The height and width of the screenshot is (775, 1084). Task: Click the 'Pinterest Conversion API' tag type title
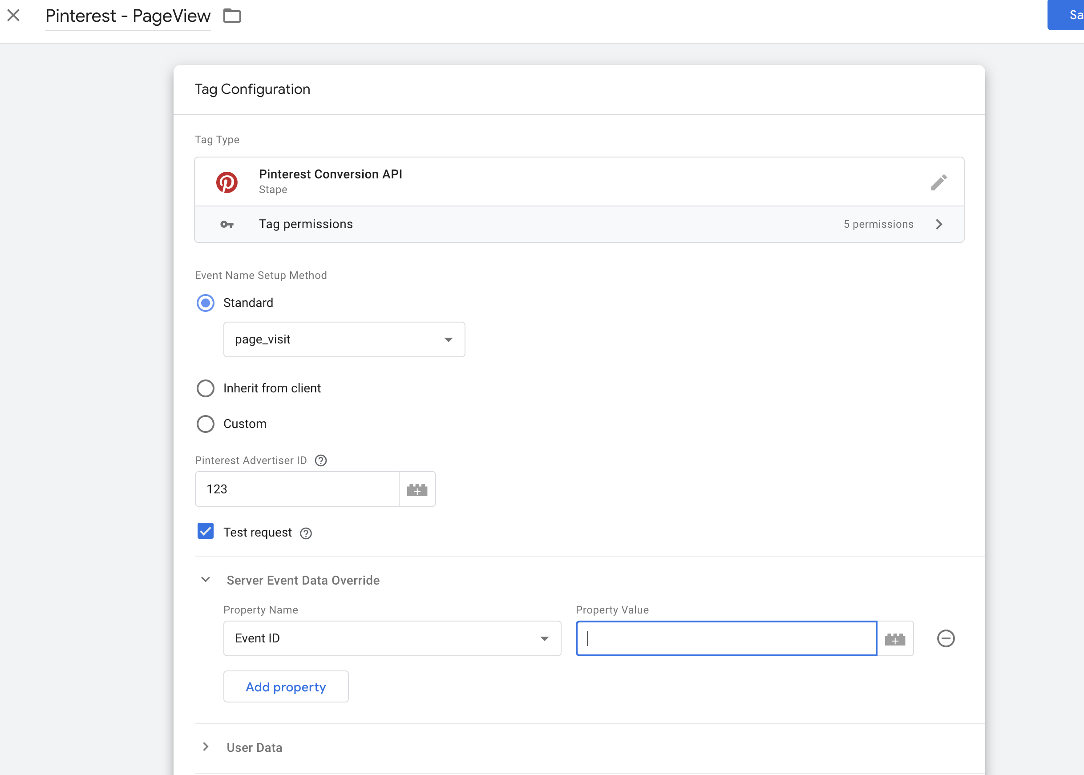(330, 174)
